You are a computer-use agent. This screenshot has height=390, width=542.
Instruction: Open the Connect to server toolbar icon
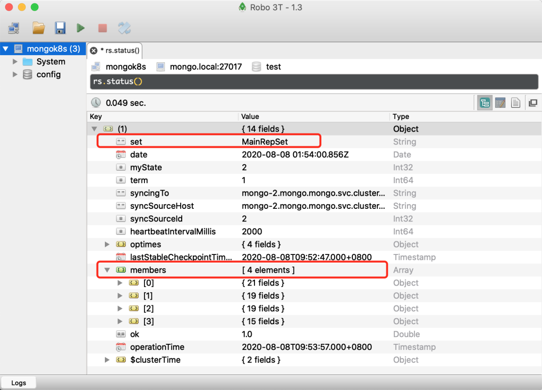pos(14,28)
